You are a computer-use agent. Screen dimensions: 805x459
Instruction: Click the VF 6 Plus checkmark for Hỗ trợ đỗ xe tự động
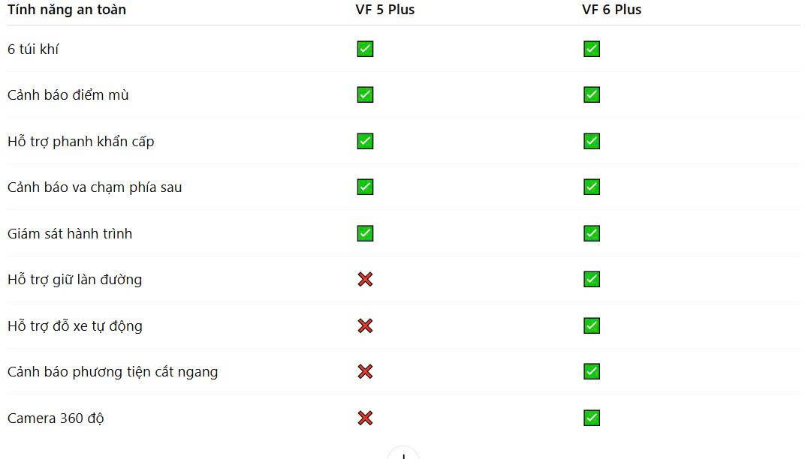pos(592,325)
